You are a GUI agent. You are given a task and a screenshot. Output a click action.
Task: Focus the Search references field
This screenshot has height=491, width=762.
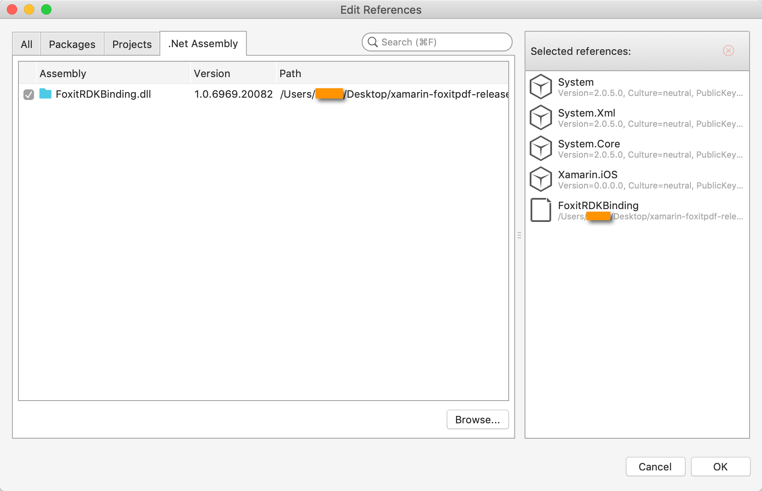[437, 42]
